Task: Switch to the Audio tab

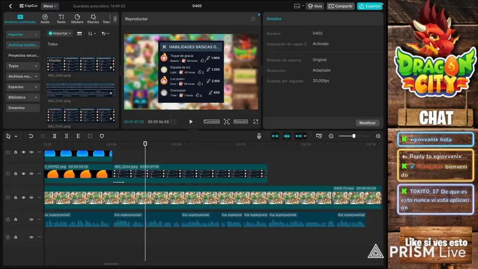Action: [45, 19]
